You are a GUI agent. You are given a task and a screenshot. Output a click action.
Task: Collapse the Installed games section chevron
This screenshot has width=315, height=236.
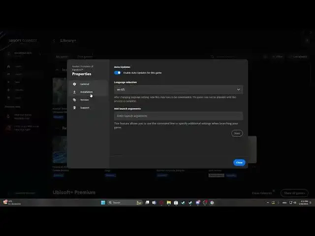coord(57,70)
